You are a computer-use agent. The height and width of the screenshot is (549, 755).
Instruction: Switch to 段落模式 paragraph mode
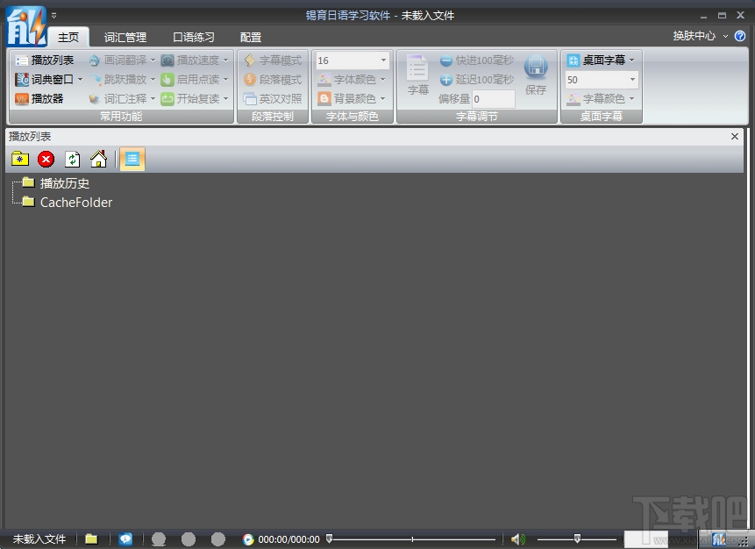(x=273, y=80)
